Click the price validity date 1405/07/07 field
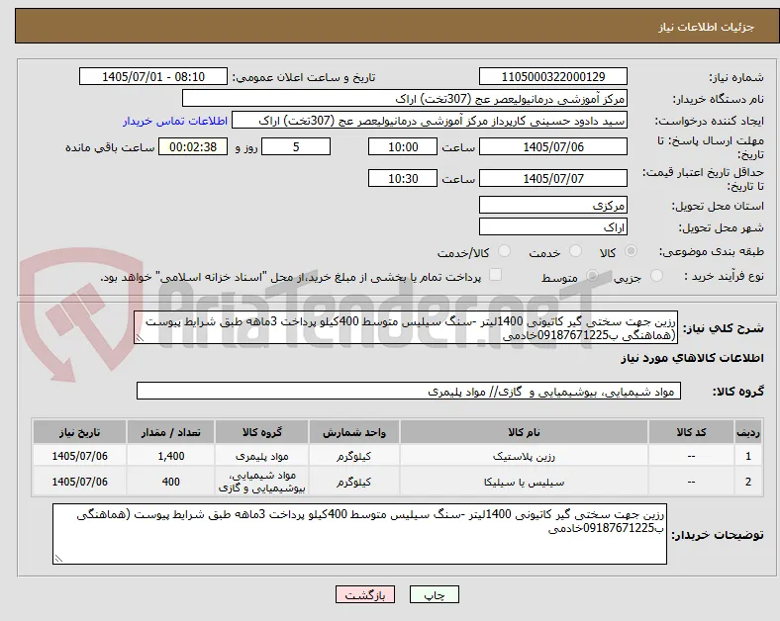Screen dimensions: 780x621 pos(552,178)
